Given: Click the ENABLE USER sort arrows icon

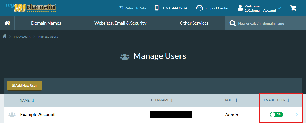Looking at the screenshot, I should click(288, 100).
